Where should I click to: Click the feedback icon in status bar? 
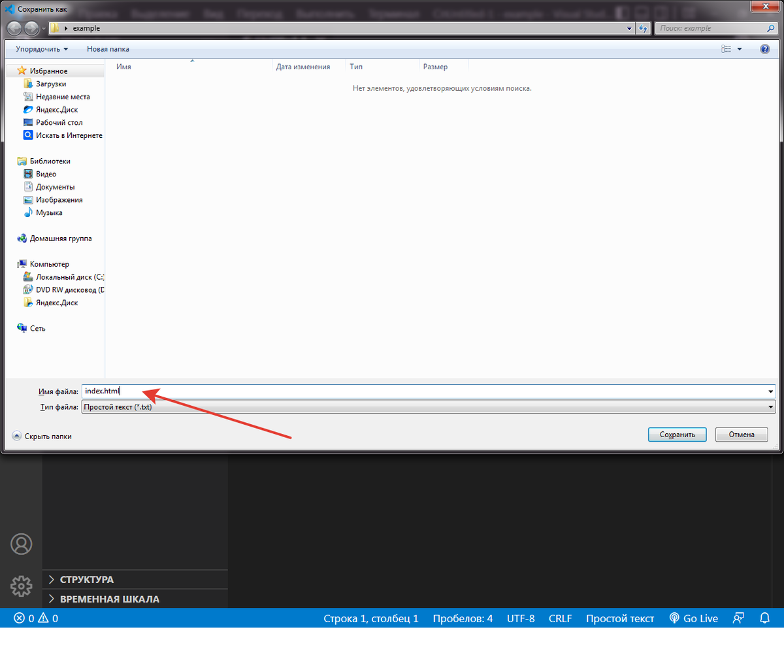tap(738, 618)
